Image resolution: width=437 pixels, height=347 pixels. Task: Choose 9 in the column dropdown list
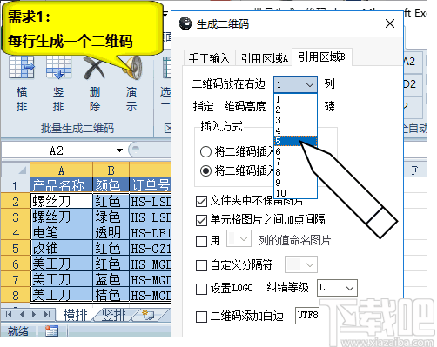click(x=295, y=183)
